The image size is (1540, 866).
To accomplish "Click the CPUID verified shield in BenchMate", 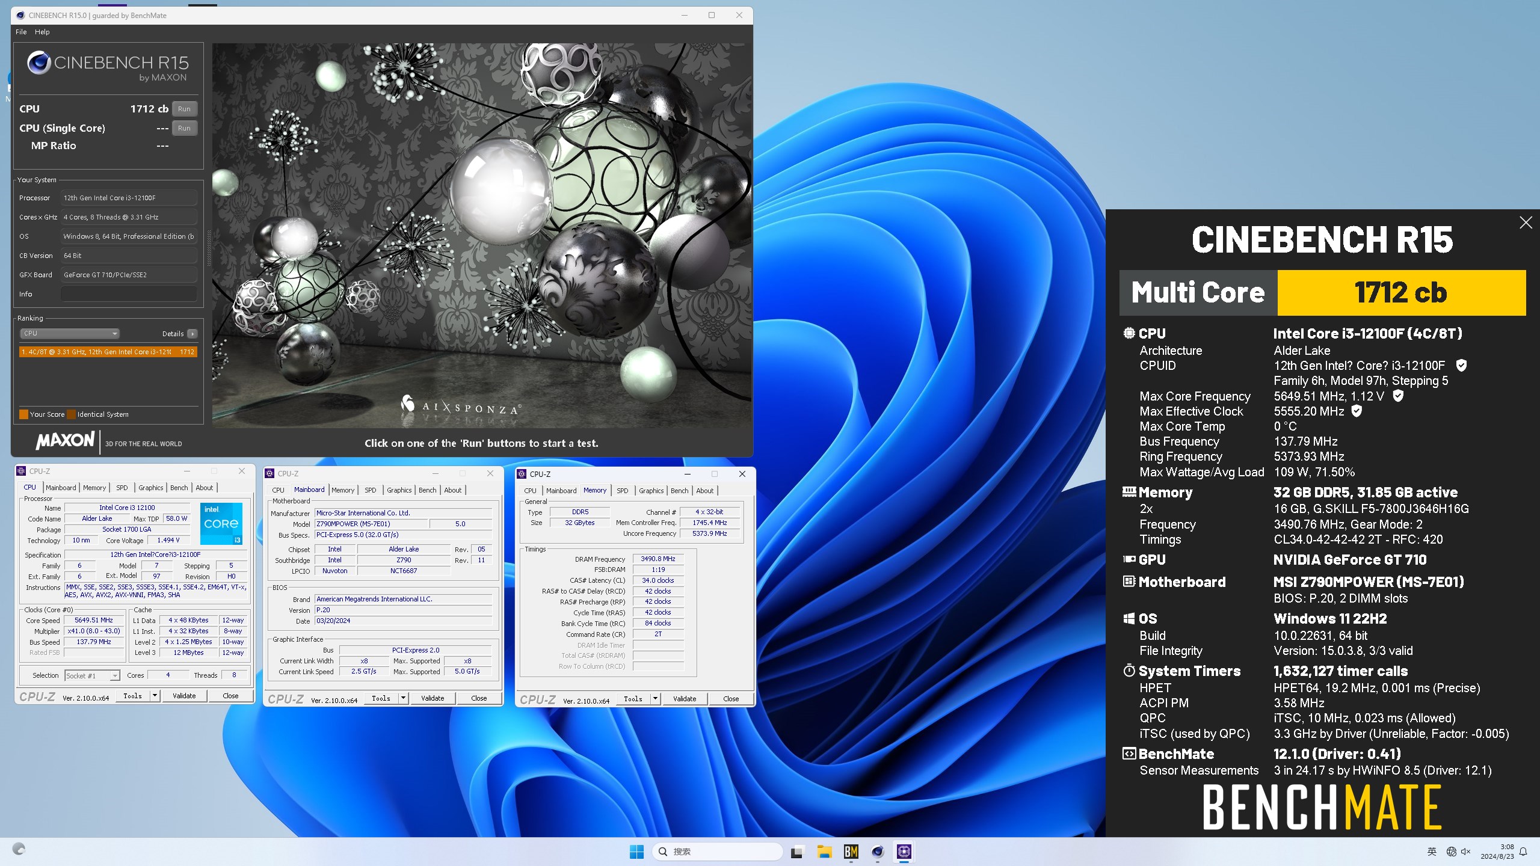I will 1461,365.
